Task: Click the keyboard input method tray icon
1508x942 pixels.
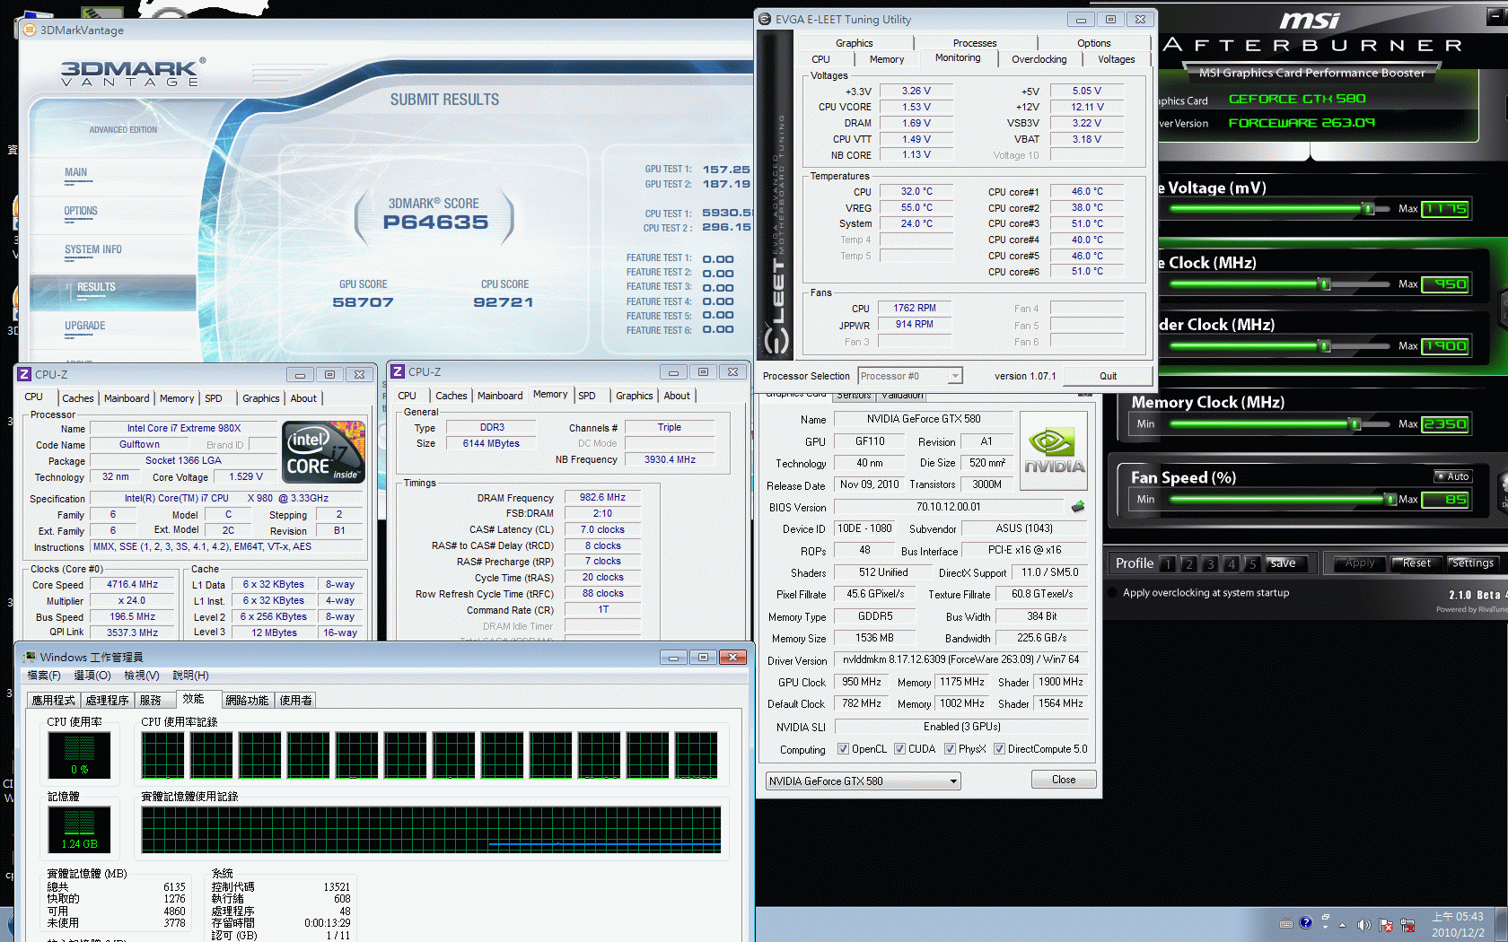Action: click(x=1286, y=923)
